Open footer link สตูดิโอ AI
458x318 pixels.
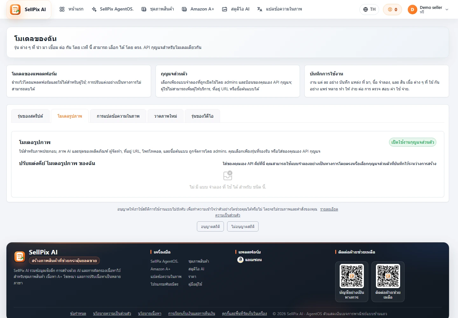coord(196,269)
